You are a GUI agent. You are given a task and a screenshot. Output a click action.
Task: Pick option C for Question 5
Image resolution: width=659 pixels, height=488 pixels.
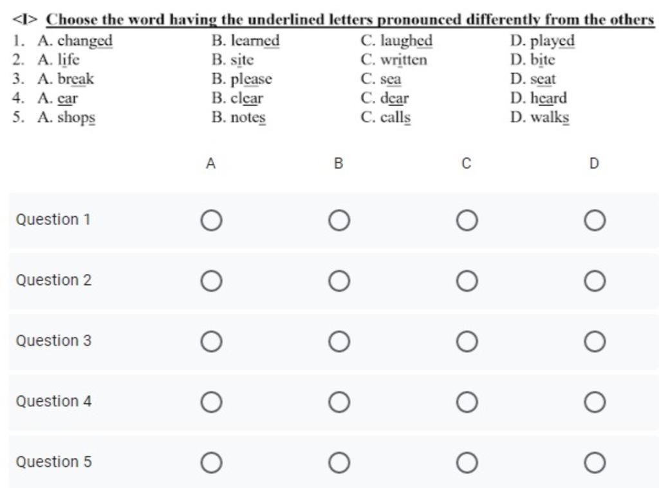pos(467,462)
